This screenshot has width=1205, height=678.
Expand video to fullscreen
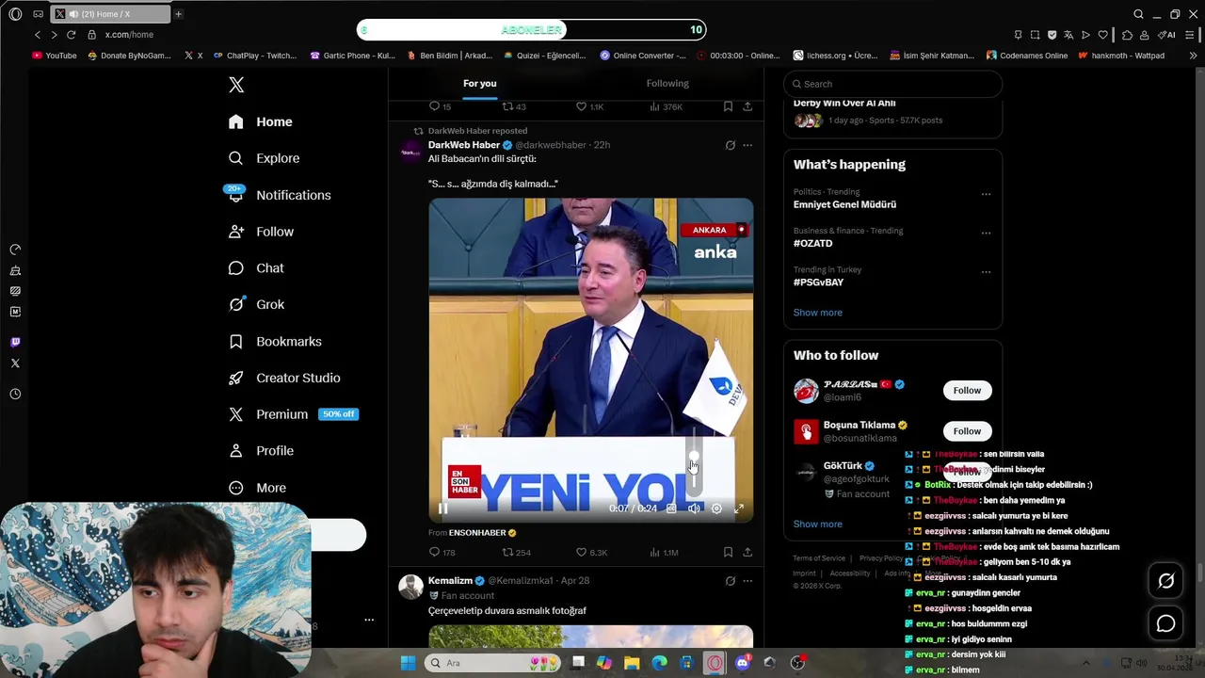(x=739, y=508)
